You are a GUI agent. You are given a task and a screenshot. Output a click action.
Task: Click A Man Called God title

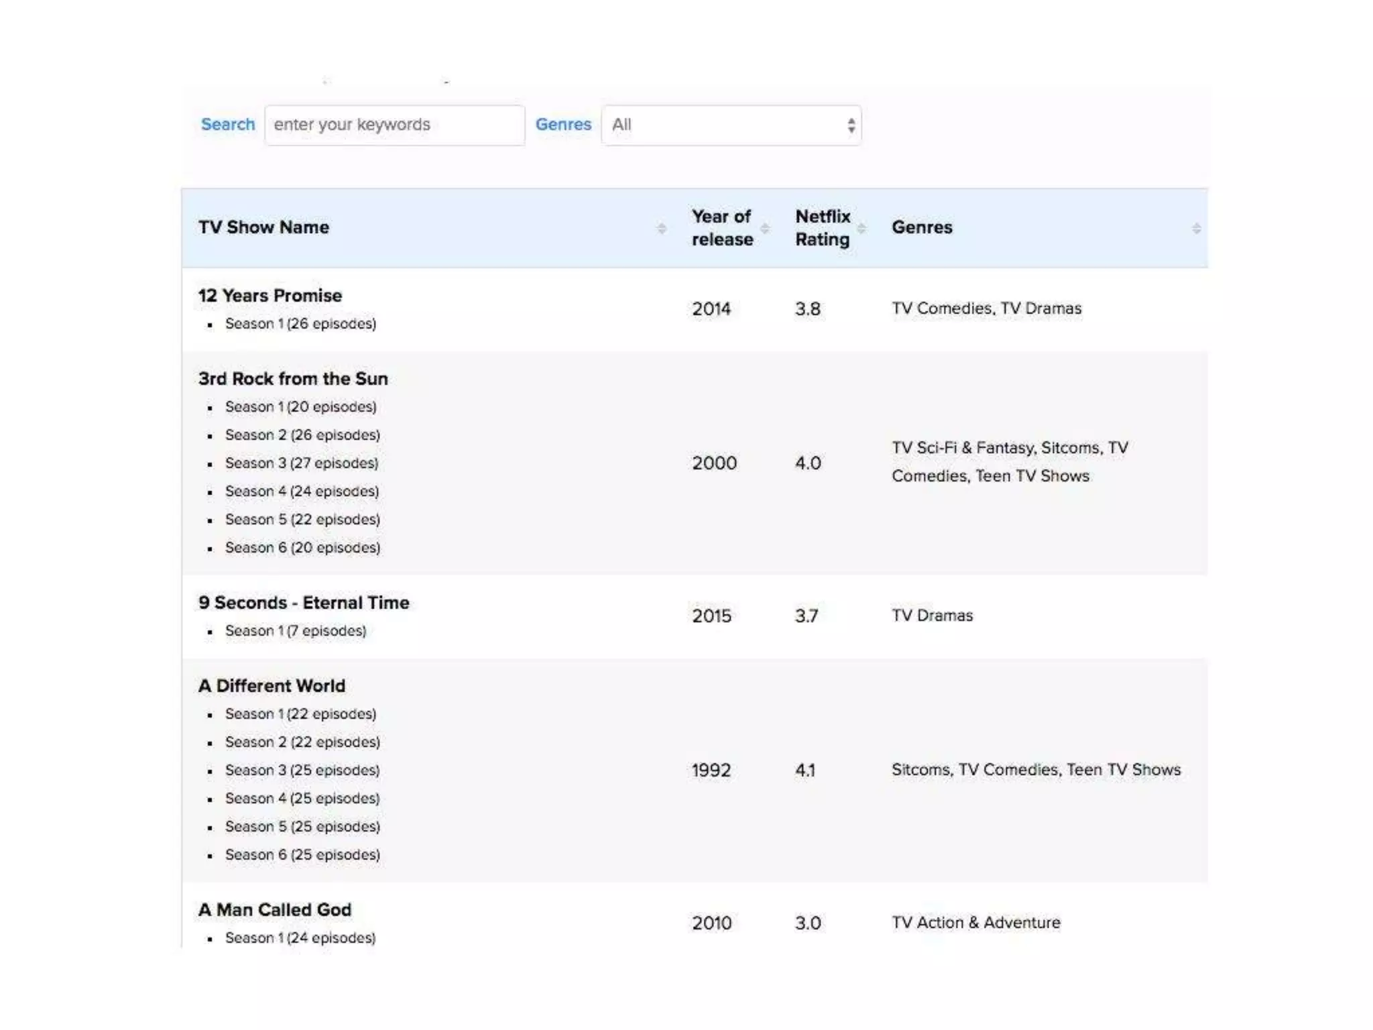click(x=275, y=910)
